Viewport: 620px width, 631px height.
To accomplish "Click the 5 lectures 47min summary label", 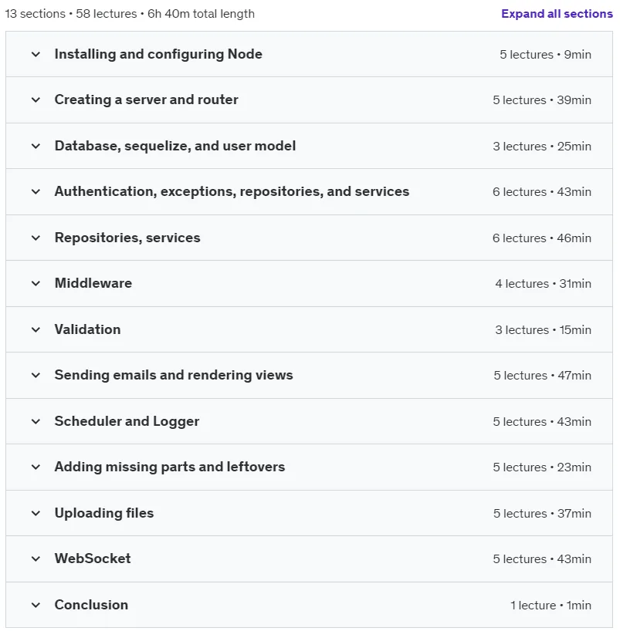I will tap(542, 376).
